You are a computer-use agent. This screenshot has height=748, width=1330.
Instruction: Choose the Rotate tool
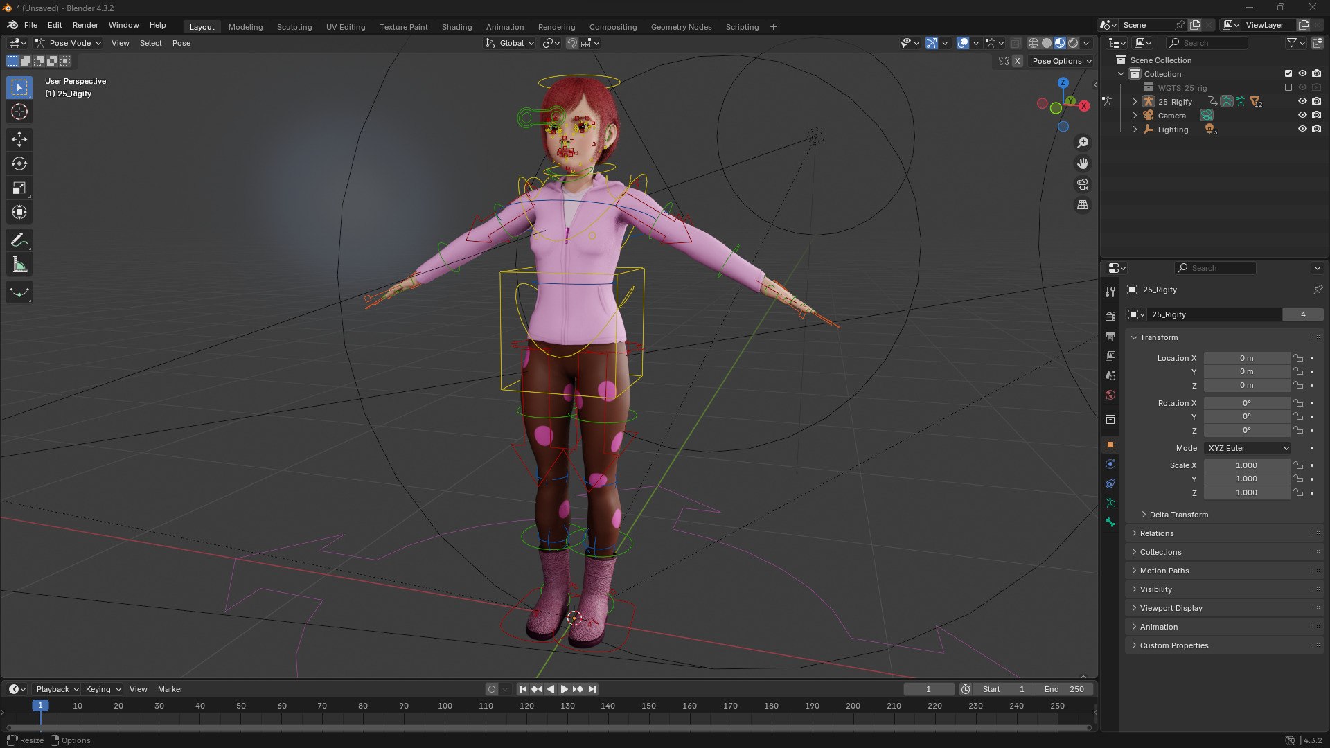[x=19, y=163]
